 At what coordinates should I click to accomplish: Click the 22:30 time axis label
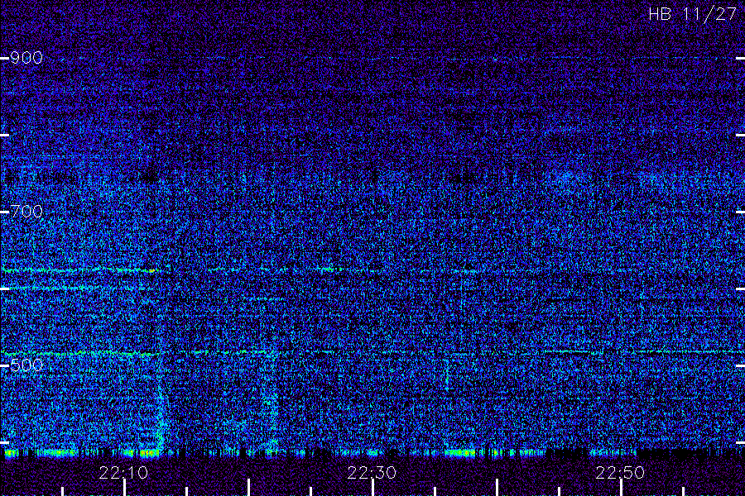372,473
